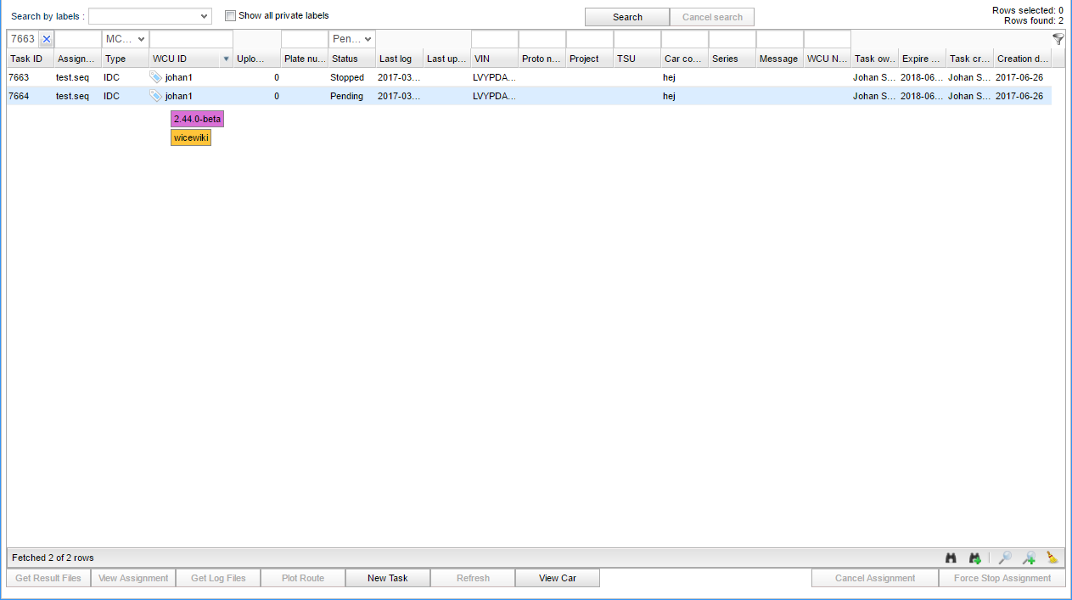This screenshot has height=600, width=1072.
Task: Click the New Task button
Action: tap(387, 578)
